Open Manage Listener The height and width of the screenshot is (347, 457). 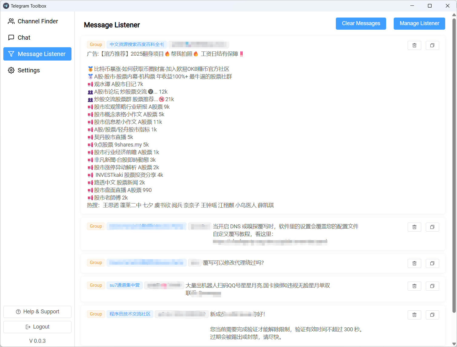click(x=419, y=23)
